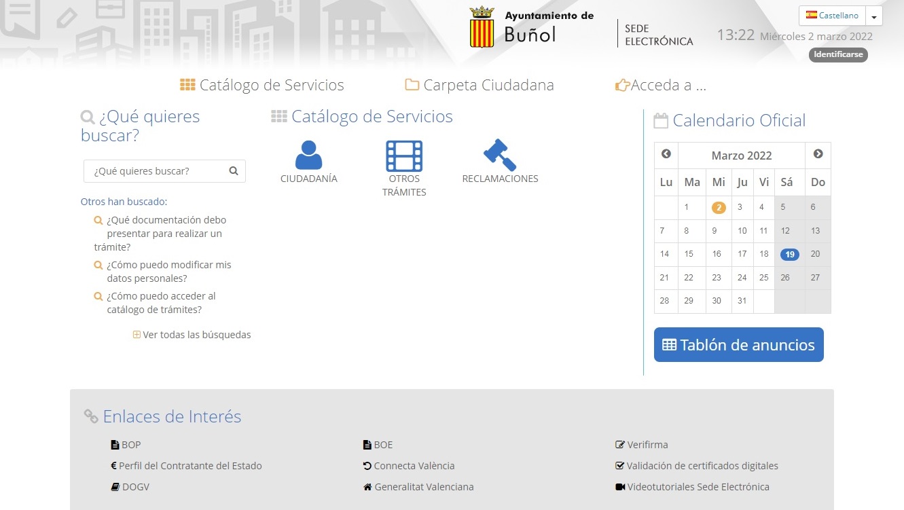This screenshot has width=904, height=510.
Task: Open the language dropdown arrow
Action: coord(874,16)
